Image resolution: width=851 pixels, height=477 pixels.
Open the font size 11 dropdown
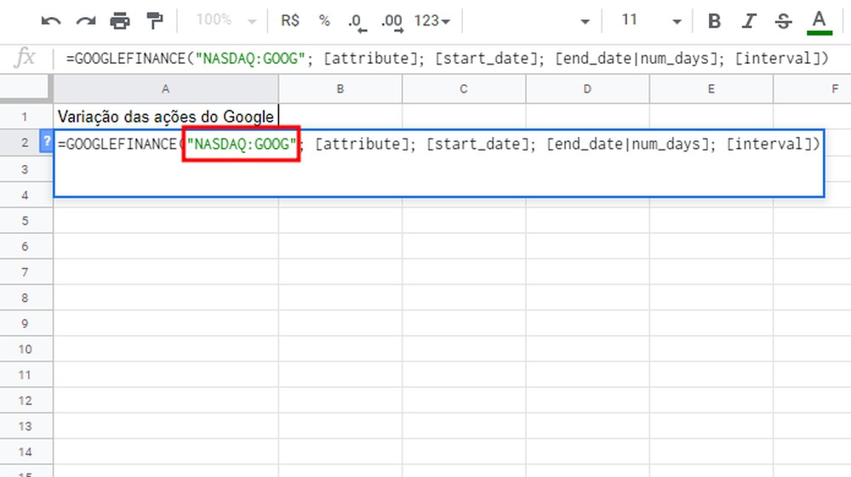pos(651,20)
